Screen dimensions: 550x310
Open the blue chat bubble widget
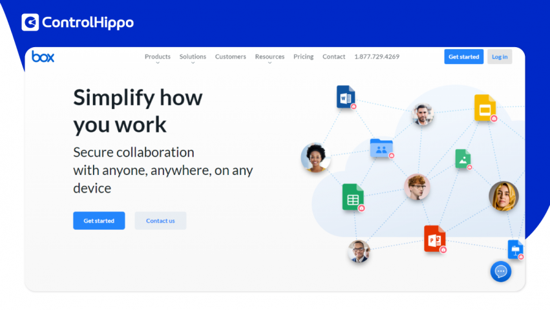[x=500, y=271]
